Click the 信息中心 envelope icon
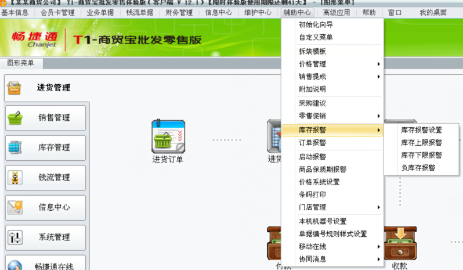 point(15,207)
